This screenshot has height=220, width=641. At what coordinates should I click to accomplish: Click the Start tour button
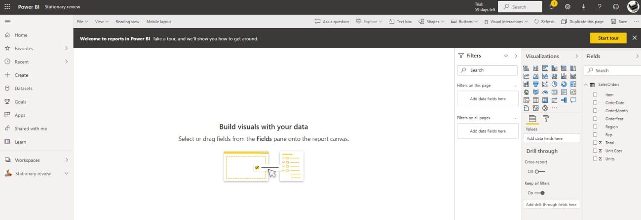point(608,38)
